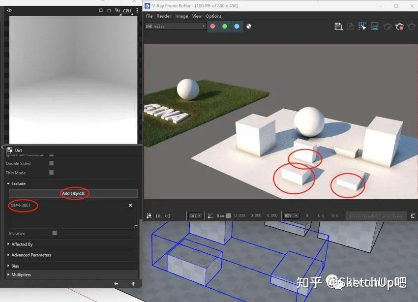Open the Render menu in the frame buffer
Viewport: 418px width, 302px height.
[x=163, y=16]
